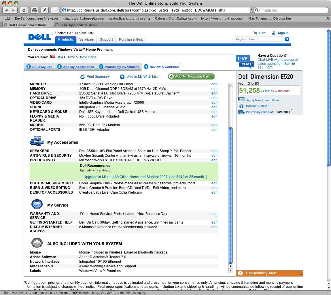331x295 pixels.
Task: Click the summary panel scroll down arrow
Action: (230, 271)
